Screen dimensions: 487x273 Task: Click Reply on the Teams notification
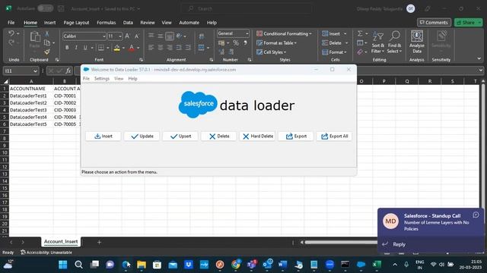coord(399,244)
